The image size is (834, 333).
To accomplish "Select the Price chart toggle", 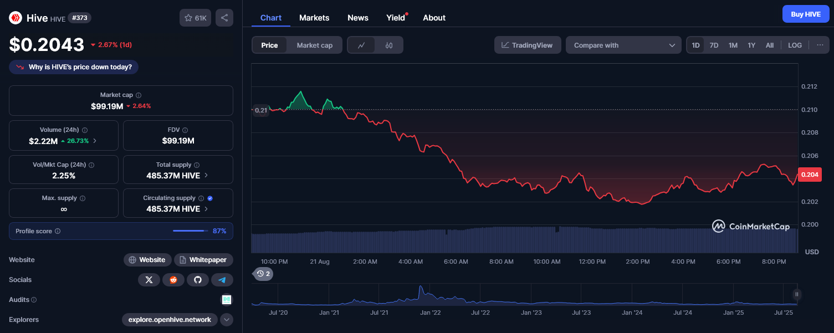I will tap(269, 45).
